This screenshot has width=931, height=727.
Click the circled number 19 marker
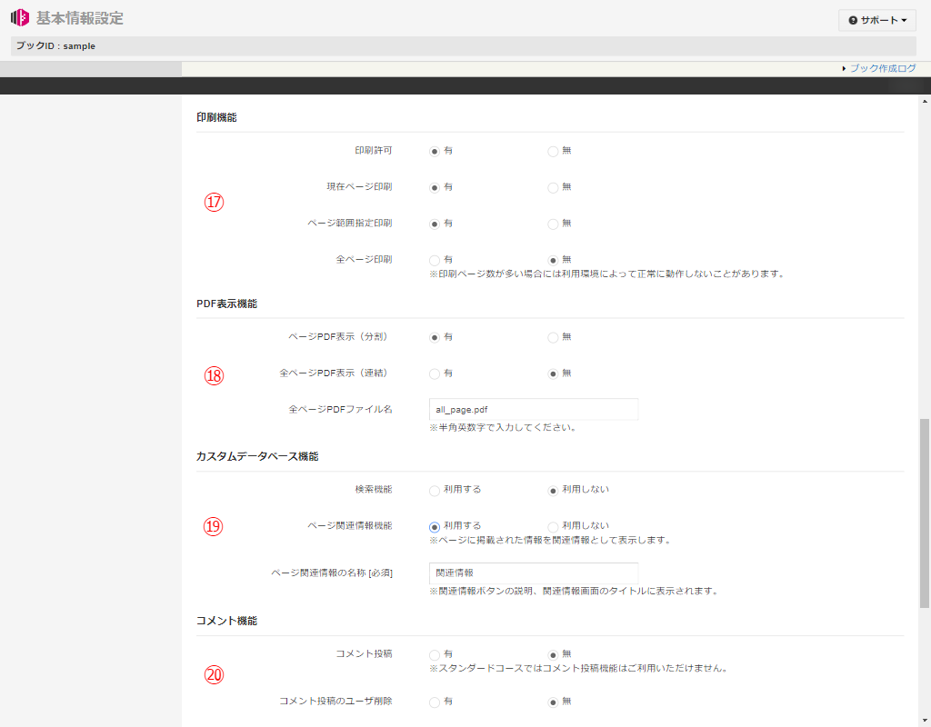point(214,526)
